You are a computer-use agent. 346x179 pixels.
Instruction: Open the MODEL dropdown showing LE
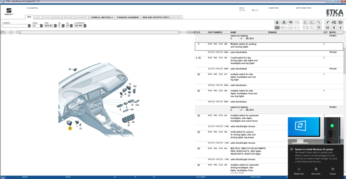tap(41, 26)
